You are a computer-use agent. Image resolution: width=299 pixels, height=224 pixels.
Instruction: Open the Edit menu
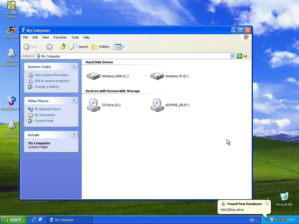[x=35, y=37]
